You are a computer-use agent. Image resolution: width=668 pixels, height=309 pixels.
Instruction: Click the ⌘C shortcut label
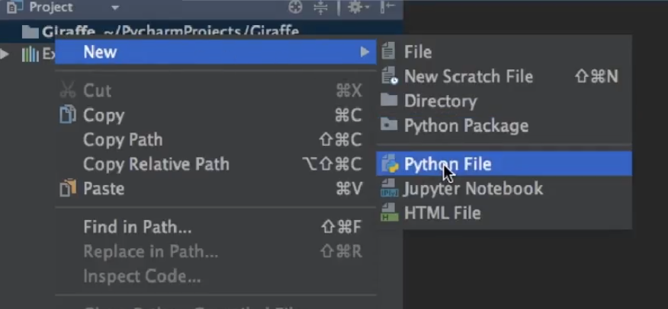[348, 115]
